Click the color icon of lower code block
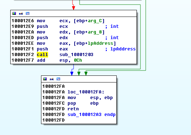This screenshot has width=191, height=135. tap(45, 79)
